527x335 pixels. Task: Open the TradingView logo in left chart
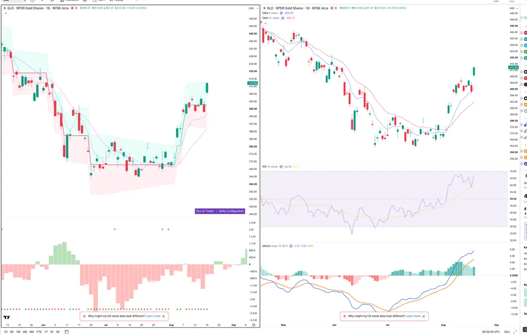click(x=7, y=317)
